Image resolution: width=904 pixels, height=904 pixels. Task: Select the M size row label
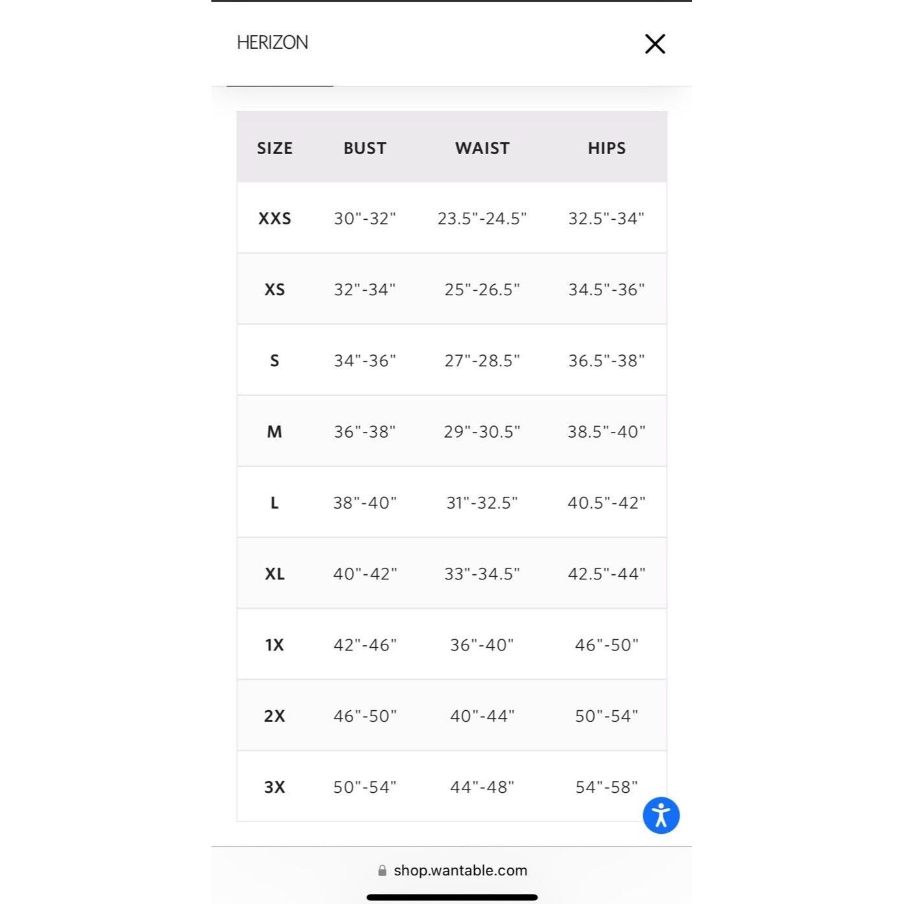274,432
